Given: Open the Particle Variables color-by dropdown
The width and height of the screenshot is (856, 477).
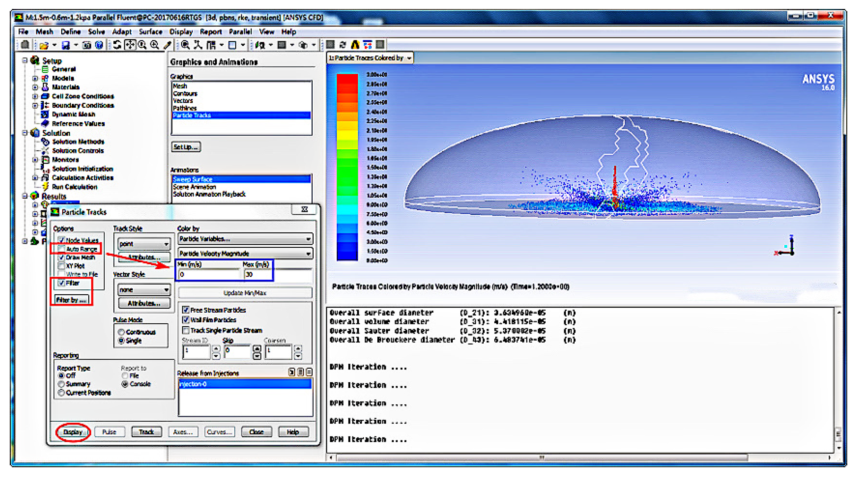Looking at the screenshot, I should click(245, 239).
